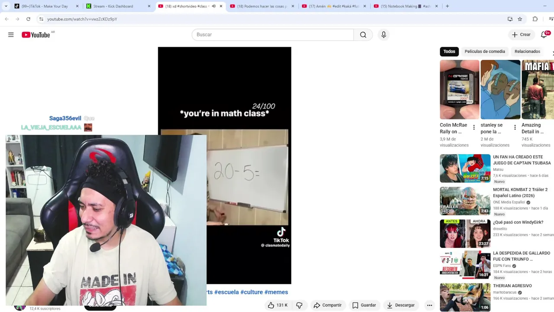
Task: Open the notifications bell
Action: pyautogui.click(x=544, y=35)
